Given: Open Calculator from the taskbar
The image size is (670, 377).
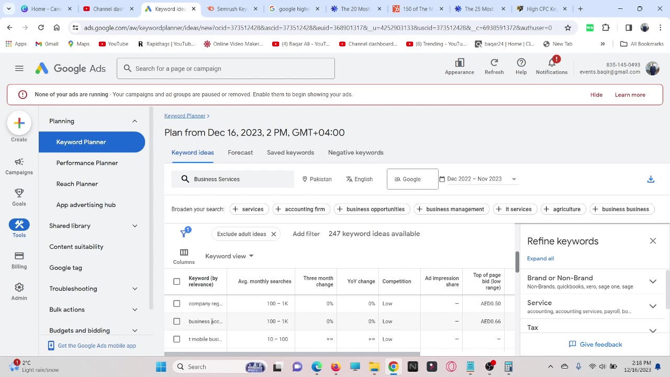Looking at the screenshot, I should click(x=508, y=367).
